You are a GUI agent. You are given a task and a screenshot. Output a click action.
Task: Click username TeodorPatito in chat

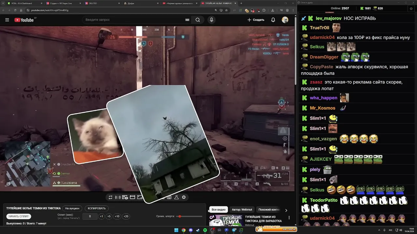(324, 200)
